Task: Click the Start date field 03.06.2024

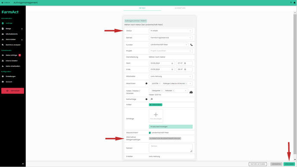Action: [161, 63]
